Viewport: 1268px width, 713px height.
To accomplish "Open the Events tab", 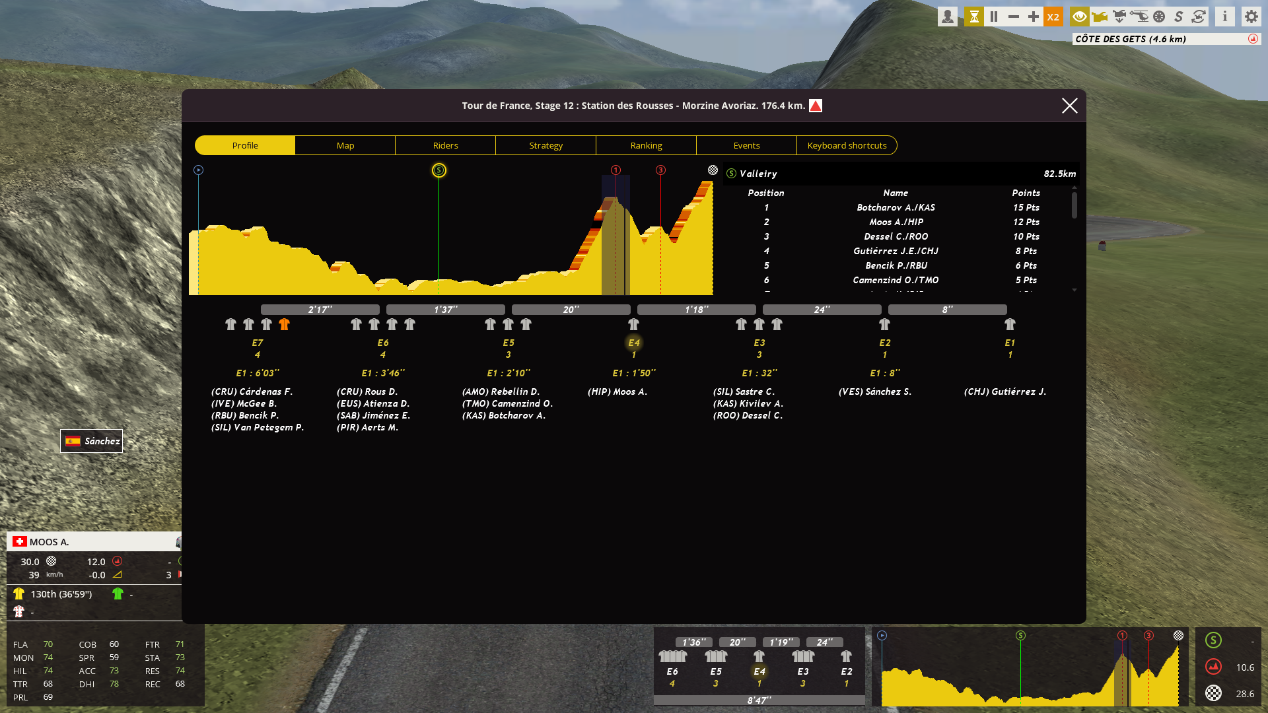I will click(747, 145).
